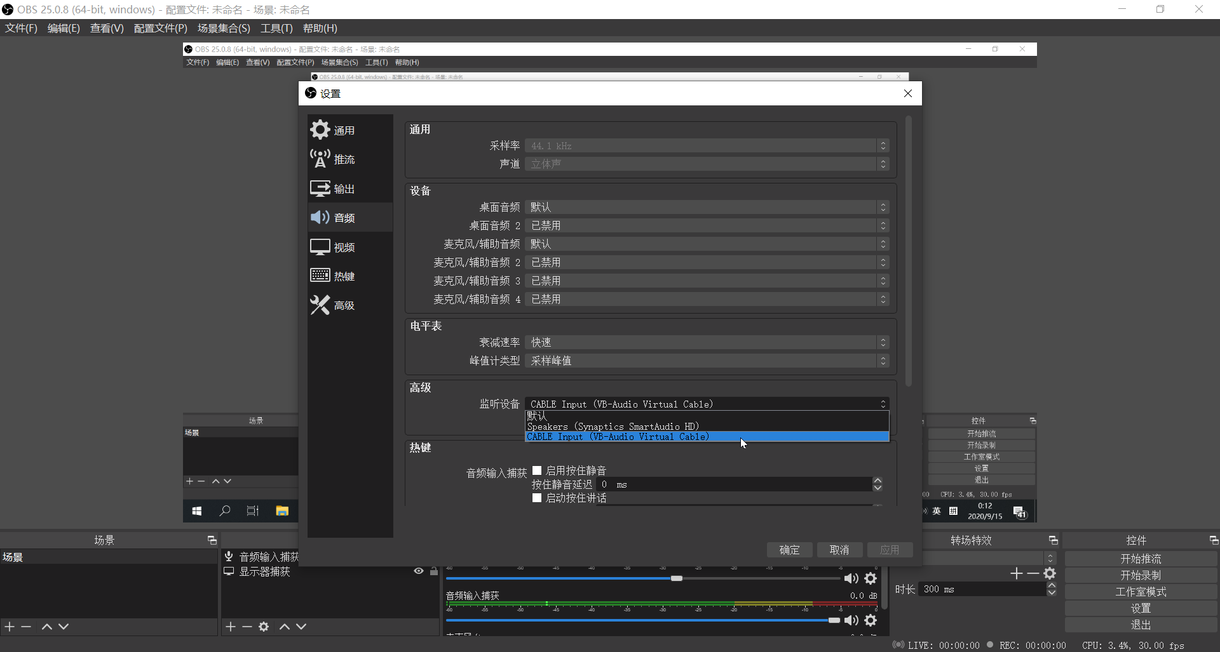Open the 音频 (Audio) settings page

click(x=343, y=217)
